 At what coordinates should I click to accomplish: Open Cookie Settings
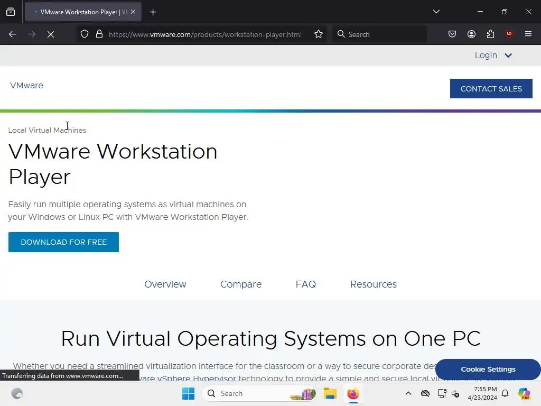tap(488, 370)
